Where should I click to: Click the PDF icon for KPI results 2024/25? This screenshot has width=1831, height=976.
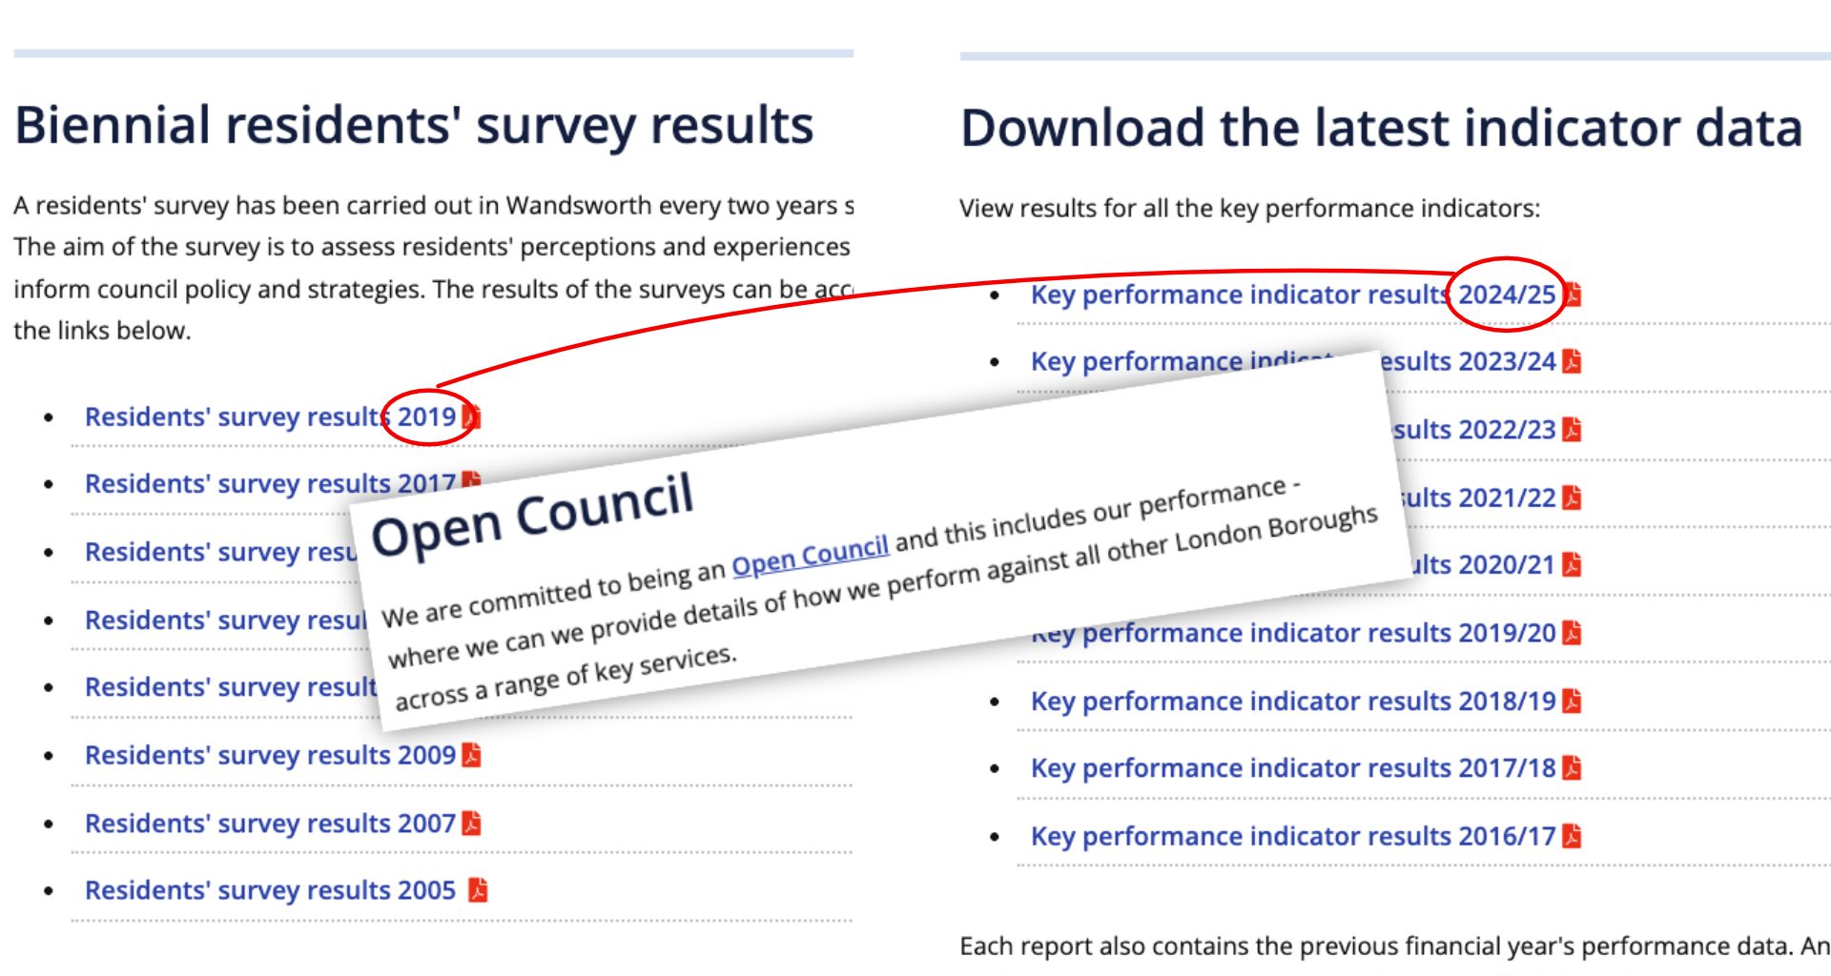1576,296
